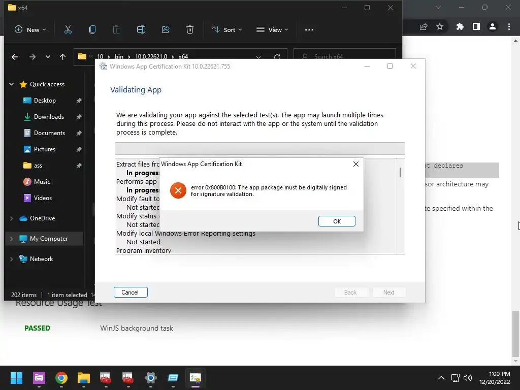This screenshot has width=520, height=390.
Task: Click the PASSED result text
Action: (x=37, y=328)
